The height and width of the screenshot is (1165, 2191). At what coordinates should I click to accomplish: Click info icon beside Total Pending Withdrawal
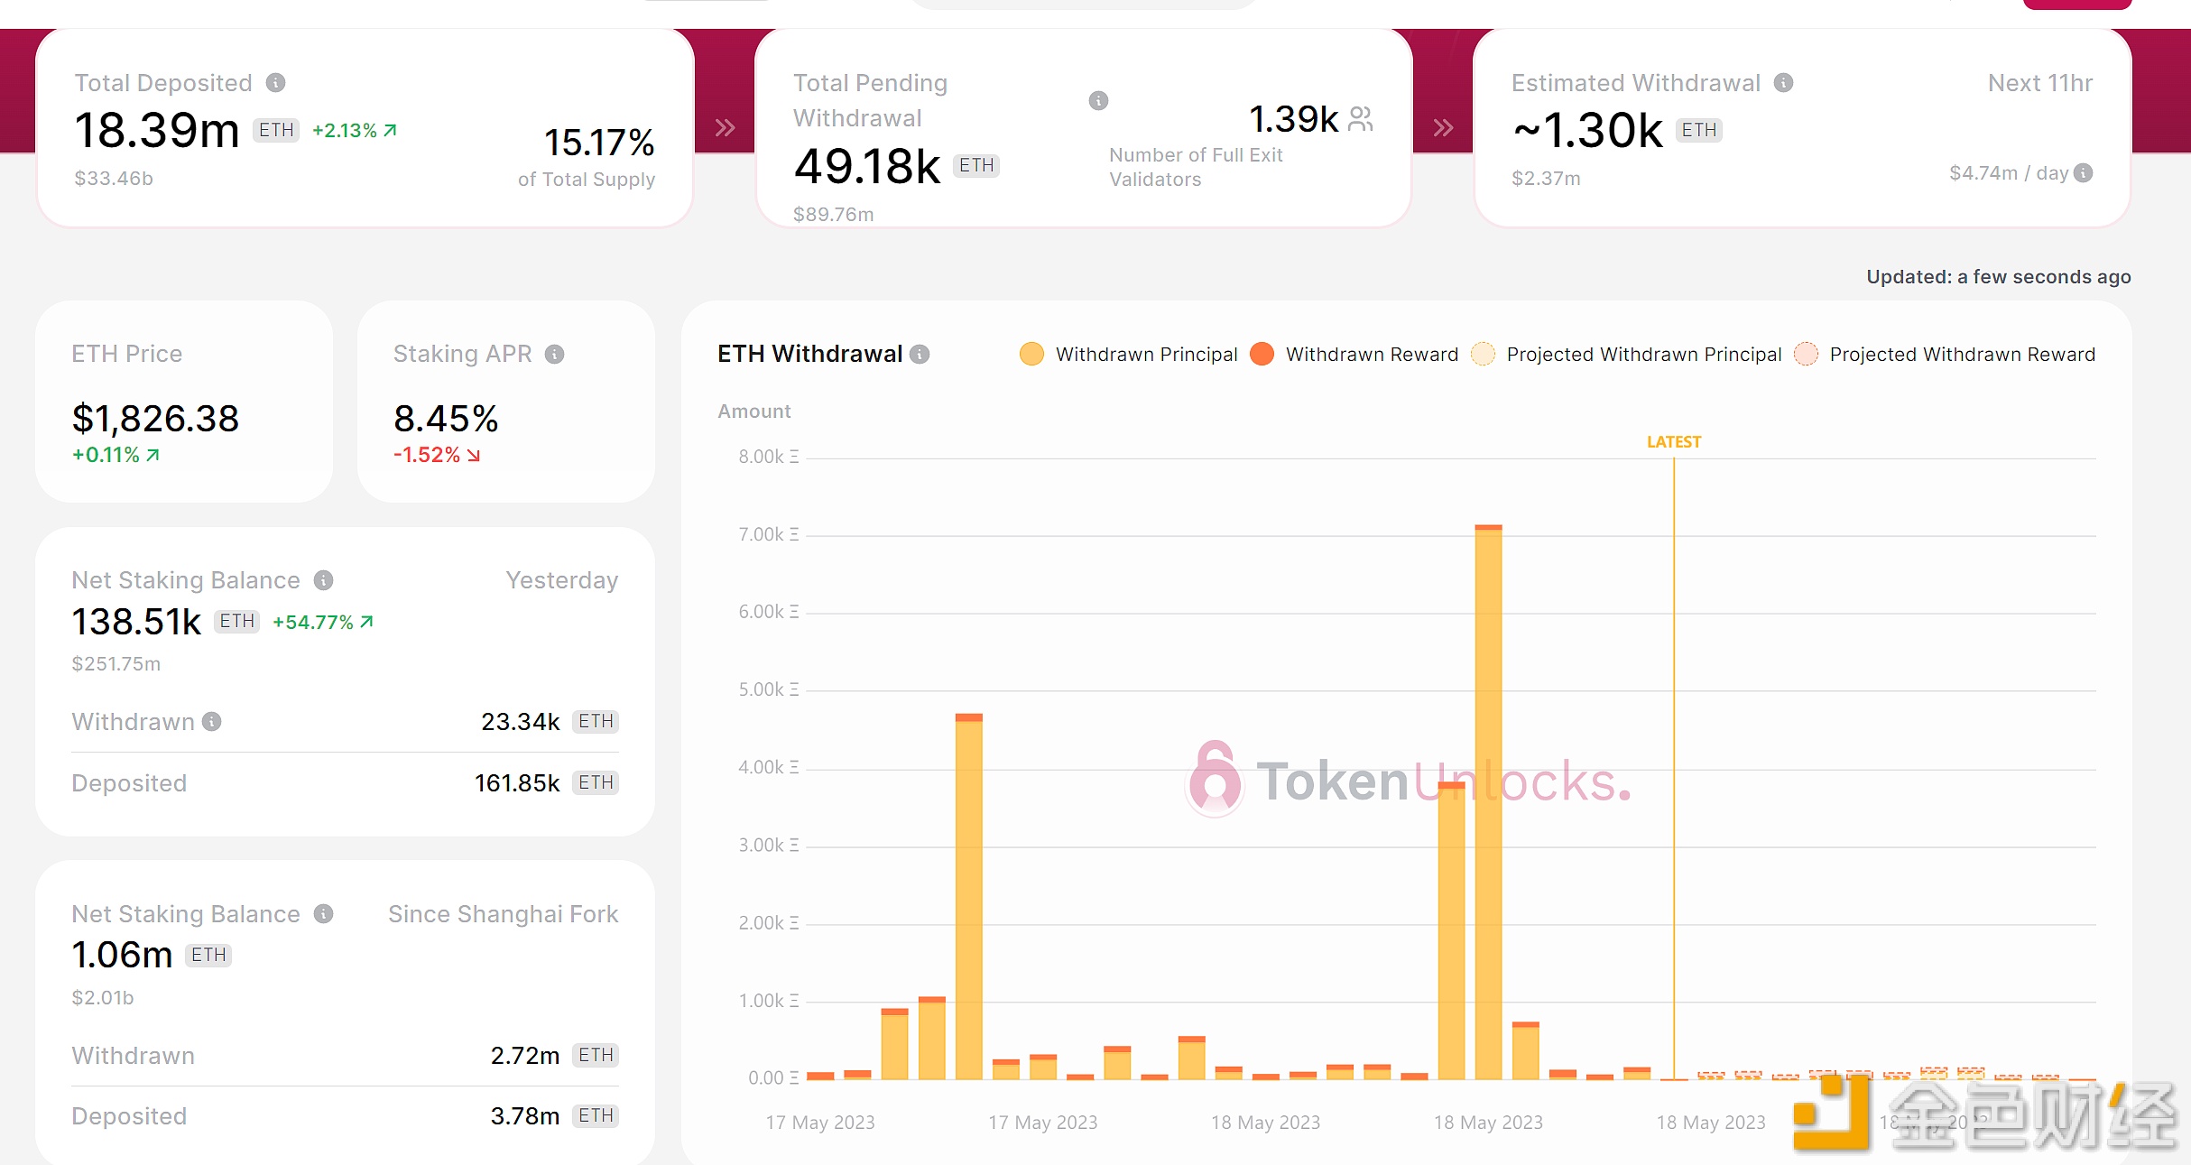coord(1098,100)
